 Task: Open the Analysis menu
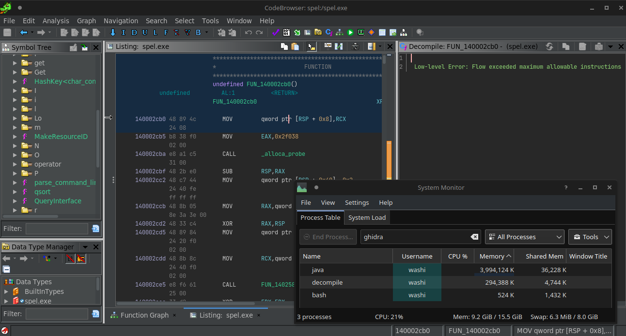click(56, 21)
